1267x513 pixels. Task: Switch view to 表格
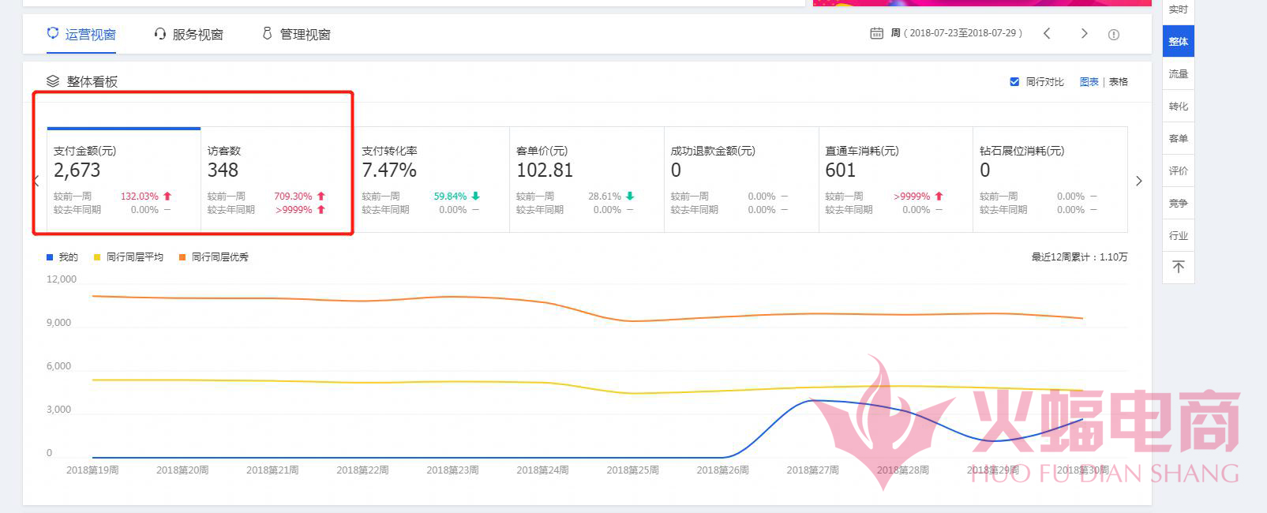tap(1119, 81)
